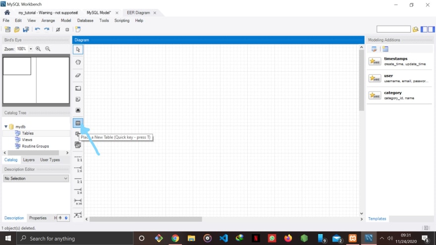The width and height of the screenshot is (436, 245).
Task: Open Chrome from the taskbar
Action: (175, 239)
